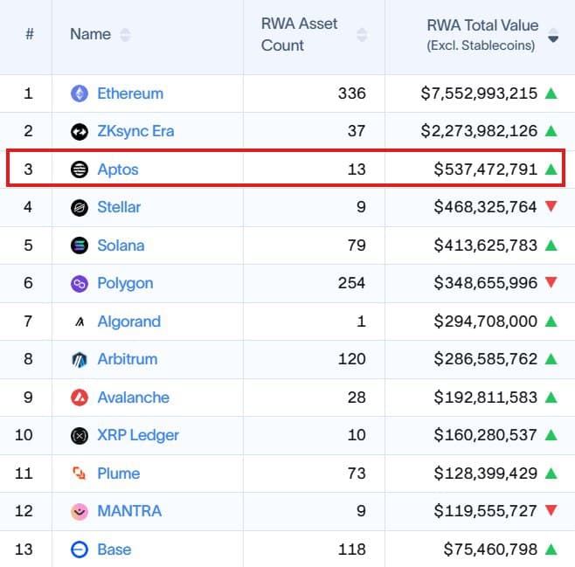Click the Aptos logo icon
The width and height of the screenshot is (575, 567).
tap(80, 169)
